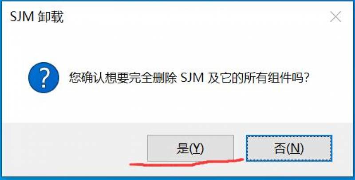This screenshot has height=180, width=355.
Task: Click the gray footer area left of 是(Y)
Action: [75, 149]
